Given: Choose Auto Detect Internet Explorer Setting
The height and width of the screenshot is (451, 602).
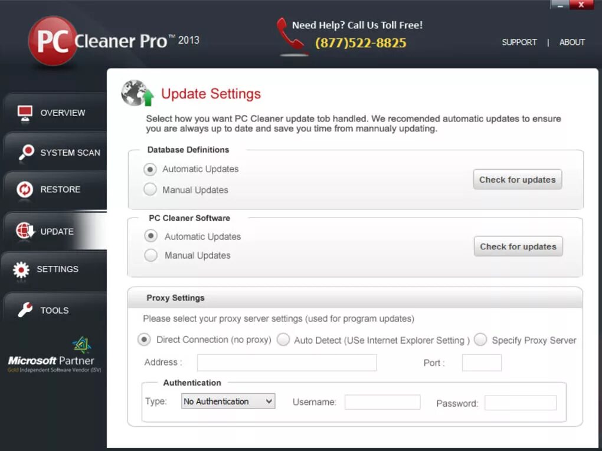Looking at the screenshot, I should click(x=283, y=340).
